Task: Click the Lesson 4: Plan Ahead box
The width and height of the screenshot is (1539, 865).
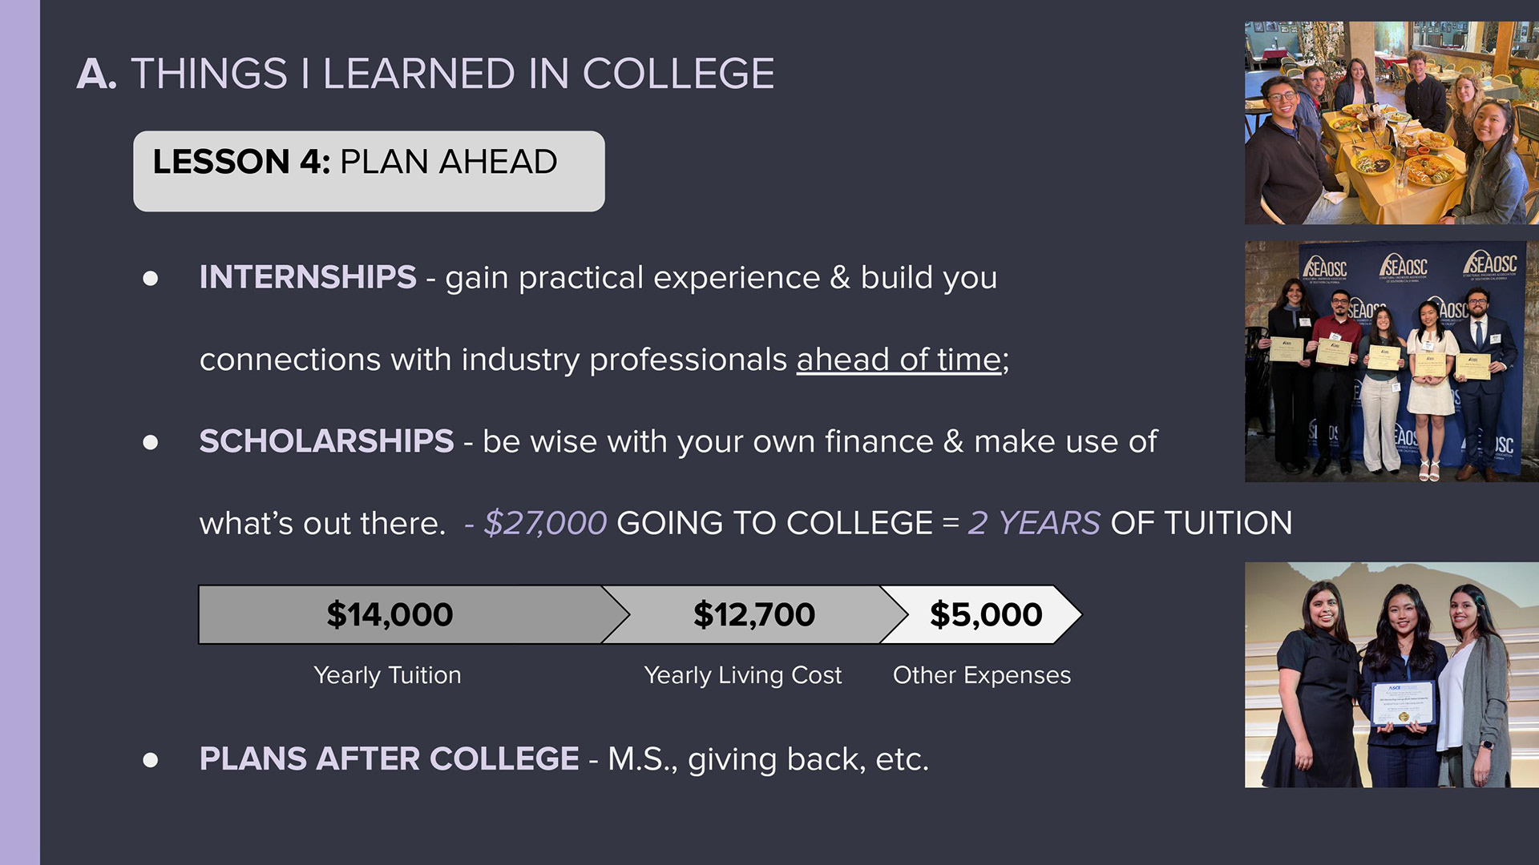Action: (x=369, y=171)
